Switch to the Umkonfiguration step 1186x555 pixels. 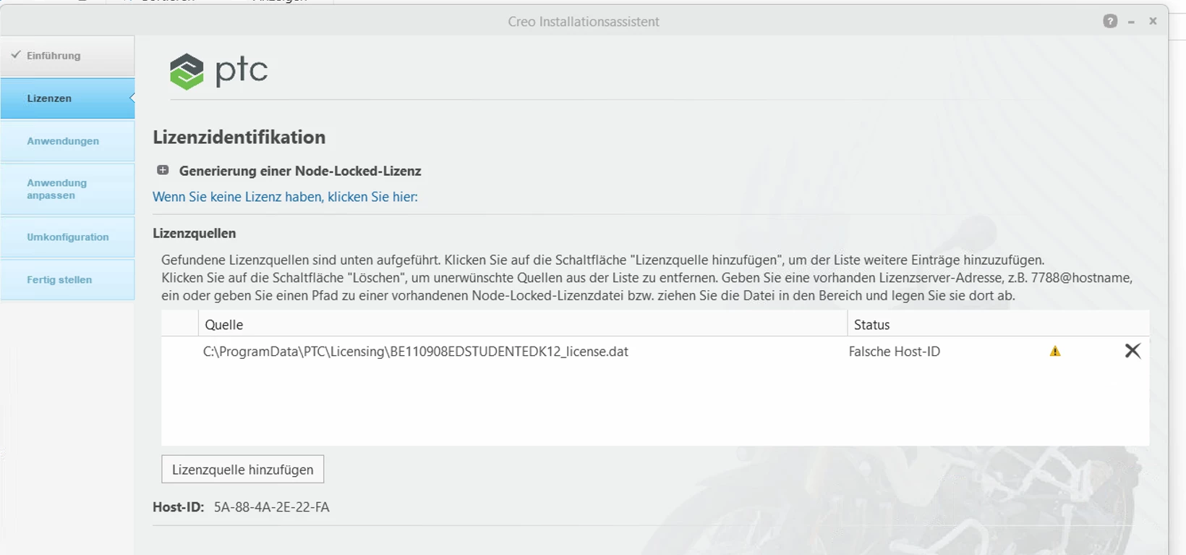(67, 237)
